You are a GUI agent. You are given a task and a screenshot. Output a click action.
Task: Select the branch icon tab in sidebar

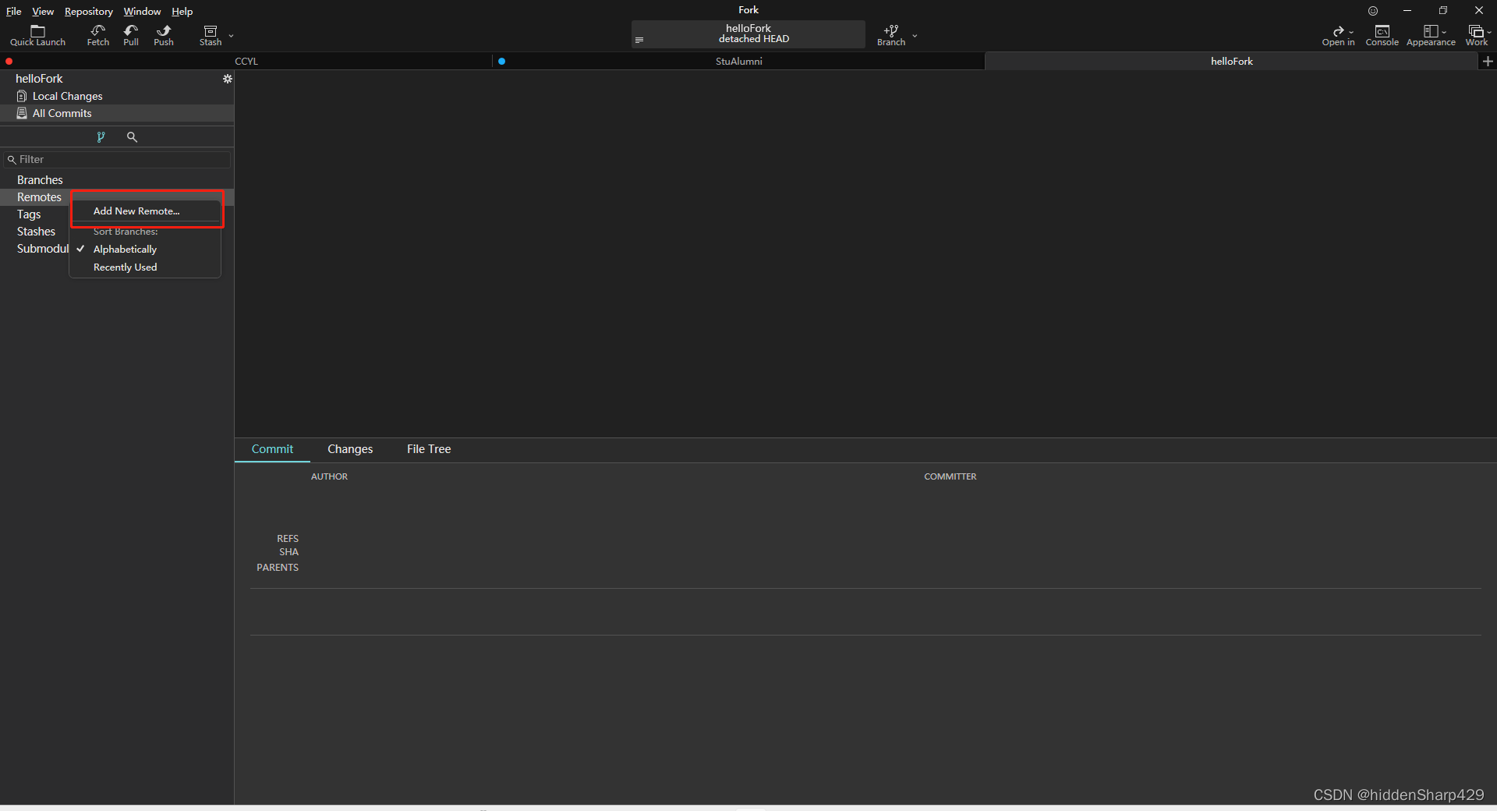101,137
